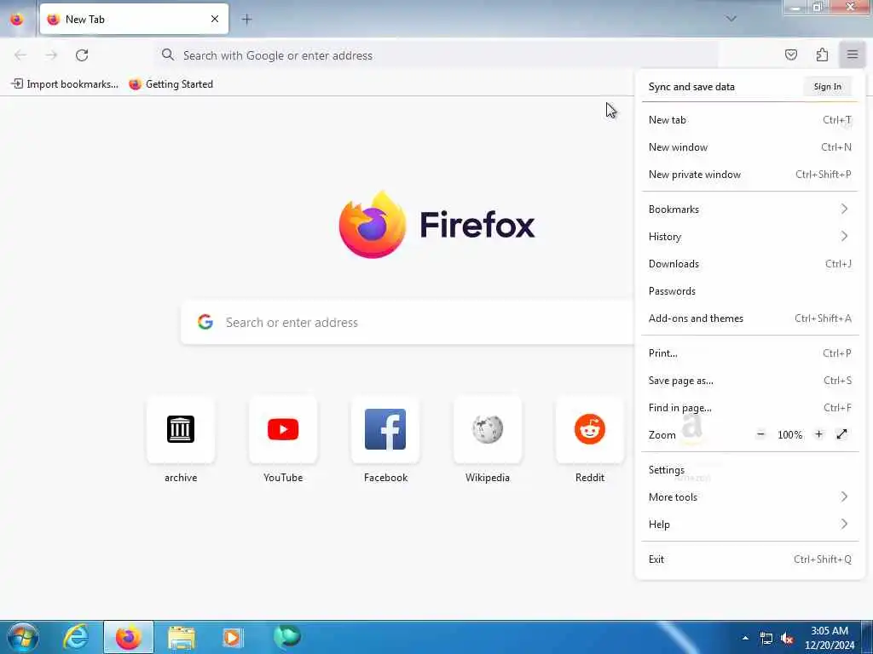Click the Firefox View icon beside the tabs
This screenshot has height=654, width=873.
pos(17,19)
